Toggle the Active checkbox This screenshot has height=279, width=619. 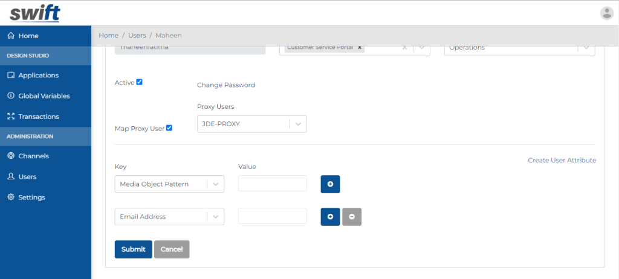pos(139,82)
